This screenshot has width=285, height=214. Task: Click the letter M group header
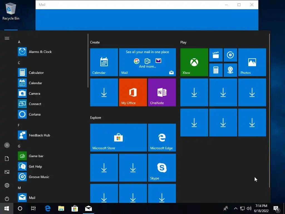[19, 188]
